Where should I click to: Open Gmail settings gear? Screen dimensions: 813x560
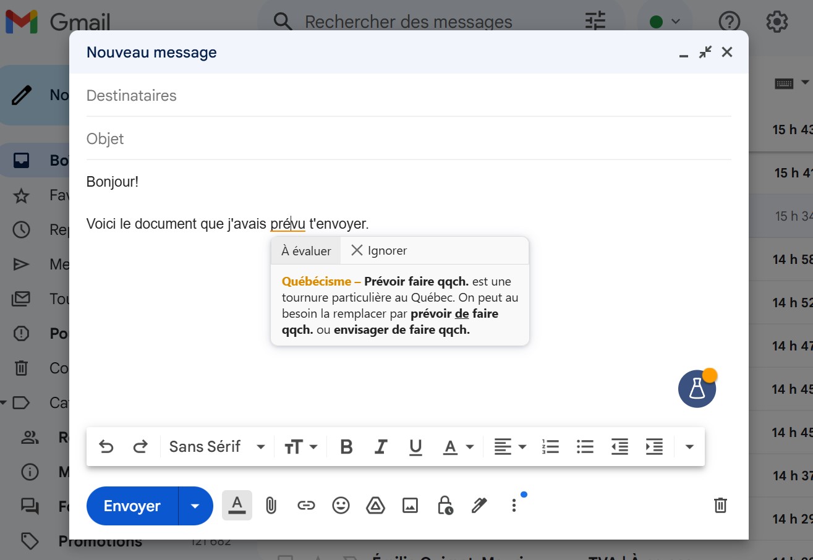pos(777,22)
